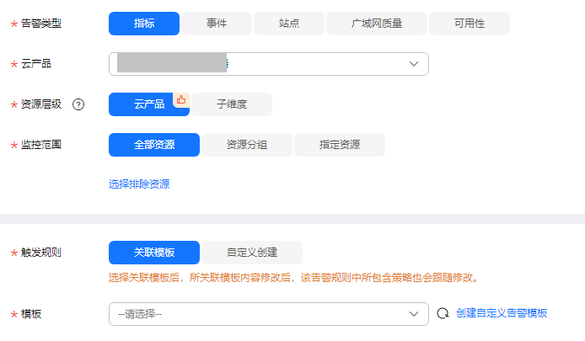Click the thumbs-up recommended badge on 云产品
Viewport: 585px width, 341px height.
181,99
